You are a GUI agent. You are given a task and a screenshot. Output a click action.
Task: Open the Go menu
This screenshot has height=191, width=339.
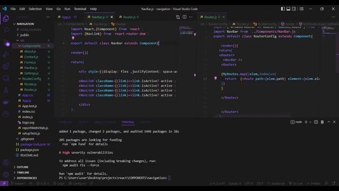click(x=59, y=9)
